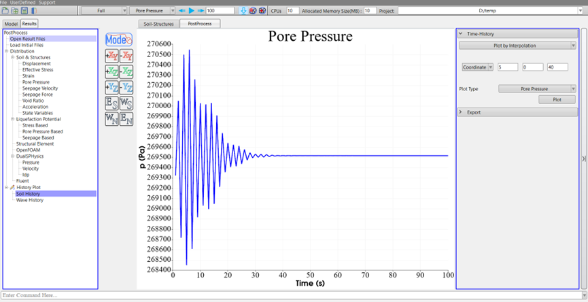This screenshot has height=302, width=588.
Task: Collapse the Liquefaction Potential tree node
Action: 12,119
